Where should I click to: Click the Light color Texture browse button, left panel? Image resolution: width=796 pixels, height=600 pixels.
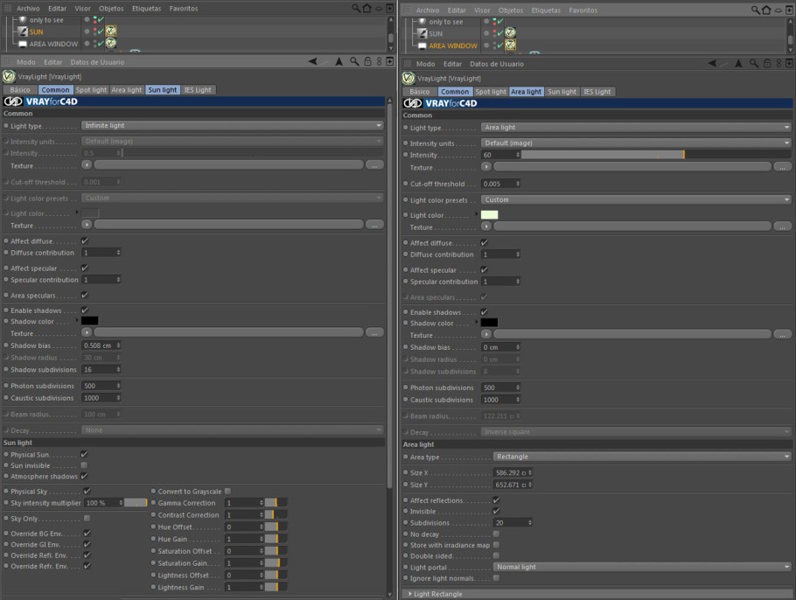pos(374,225)
